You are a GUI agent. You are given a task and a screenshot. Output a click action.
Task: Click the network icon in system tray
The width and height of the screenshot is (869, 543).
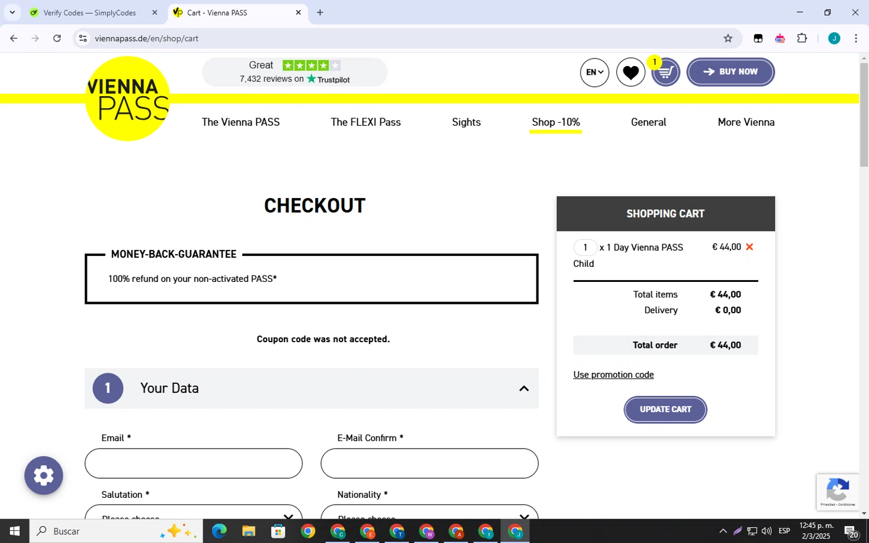pos(752,531)
